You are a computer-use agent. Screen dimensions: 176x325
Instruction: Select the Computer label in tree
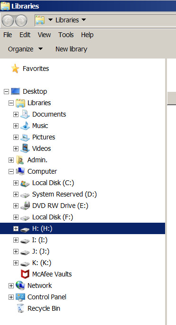(x=42, y=171)
